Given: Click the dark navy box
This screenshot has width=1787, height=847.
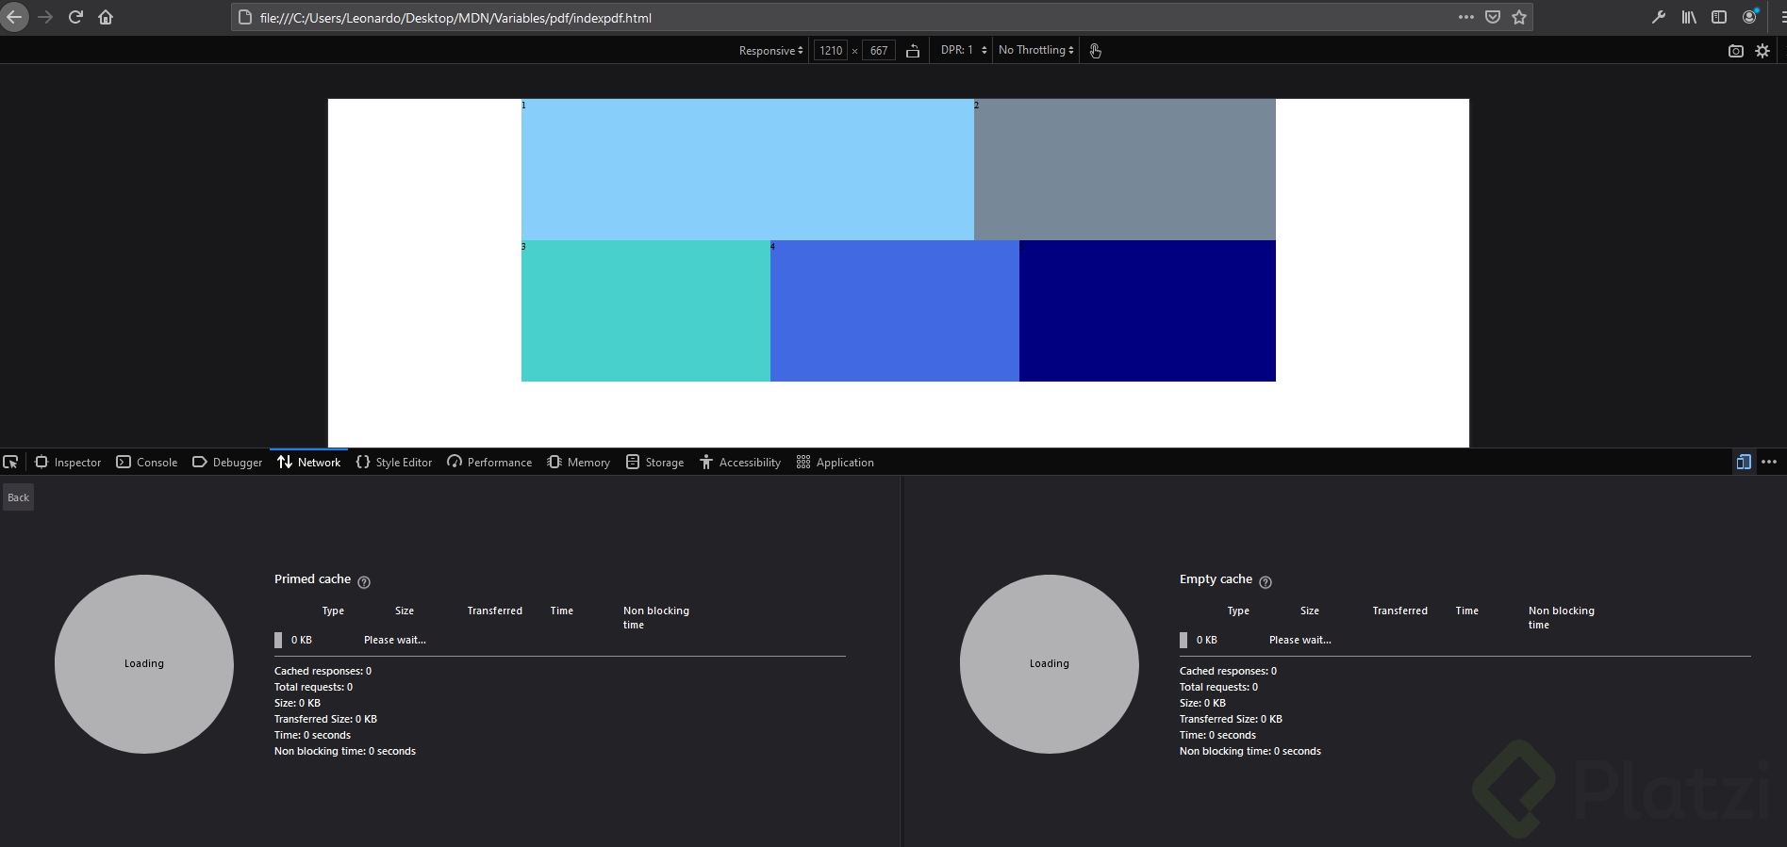Looking at the screenshot, I should (1148, 311).
